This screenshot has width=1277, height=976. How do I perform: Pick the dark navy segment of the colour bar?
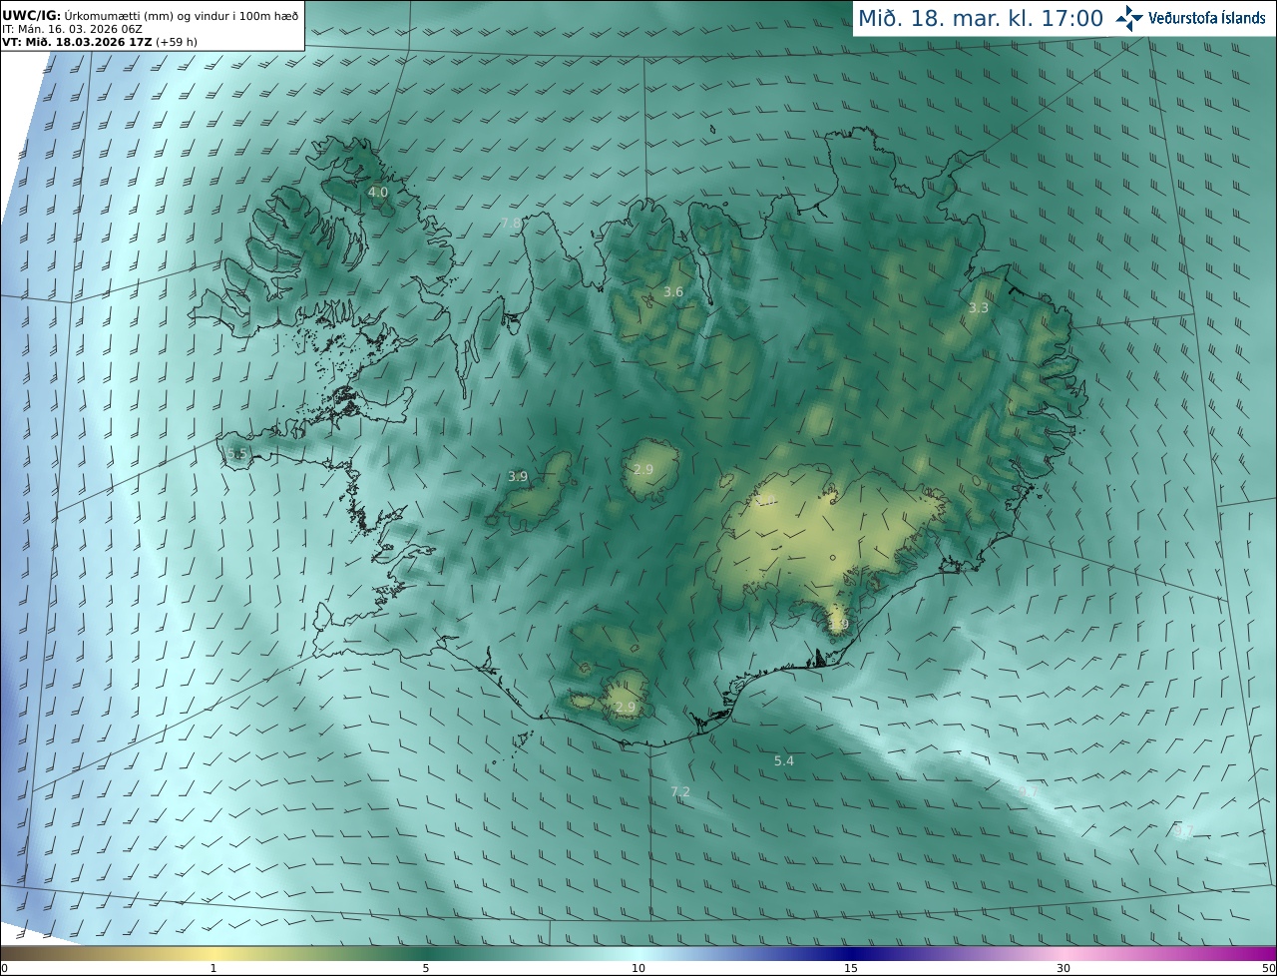coord(851,953)
